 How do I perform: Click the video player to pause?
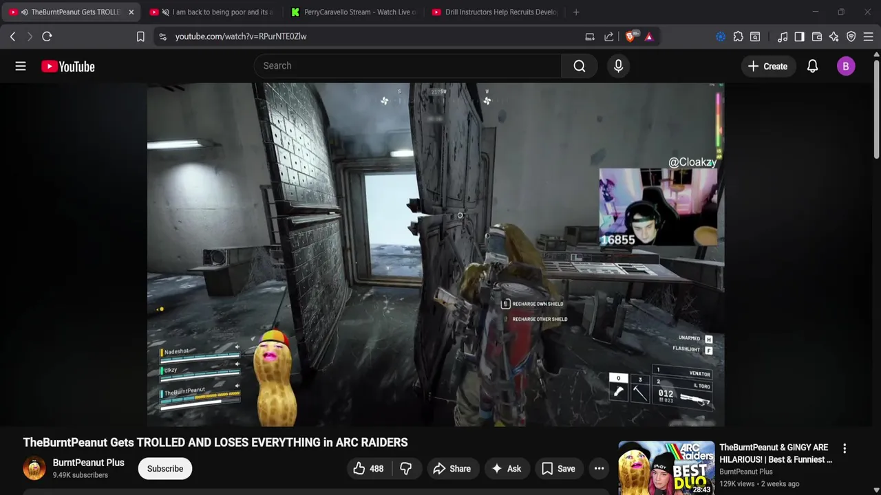point(435,254)
